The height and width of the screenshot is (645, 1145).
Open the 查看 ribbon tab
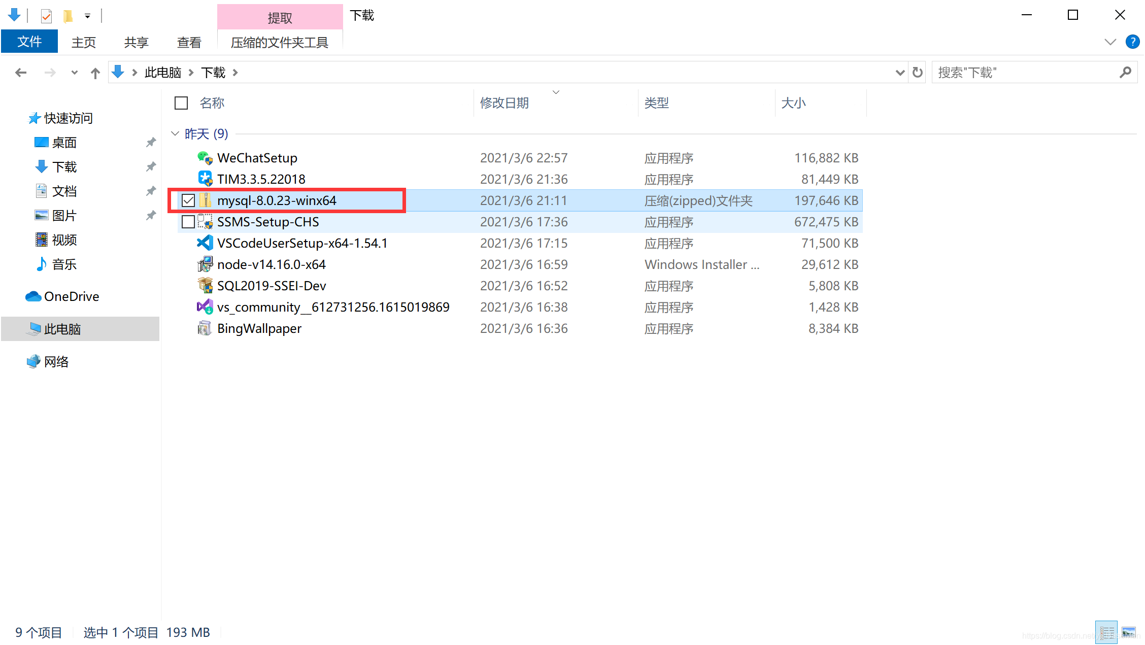[189, 42]
